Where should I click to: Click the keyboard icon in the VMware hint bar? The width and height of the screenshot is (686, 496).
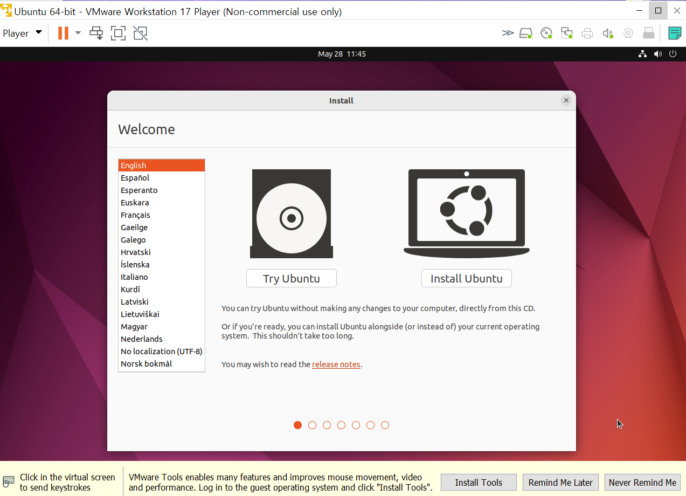tap(9, 481)
